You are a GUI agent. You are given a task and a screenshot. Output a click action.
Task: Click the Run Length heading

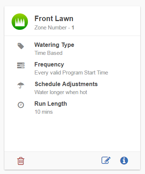51,104
